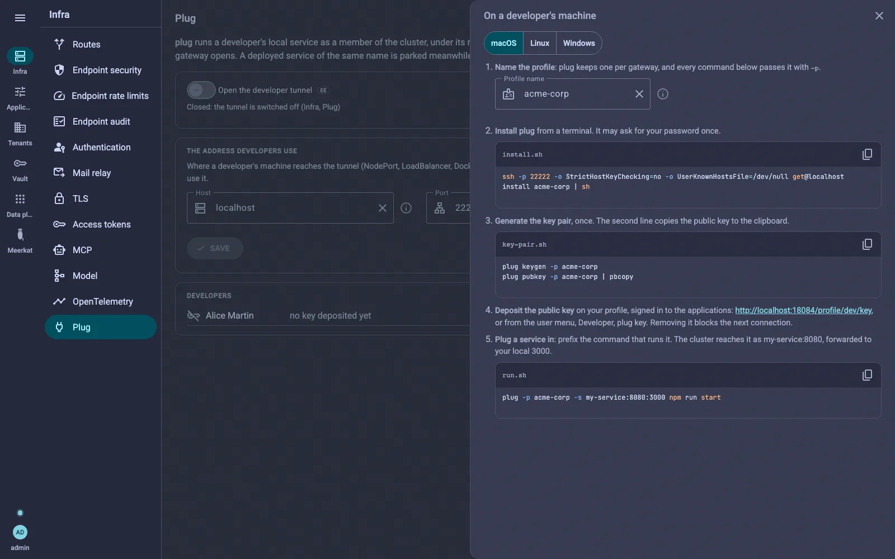Open Mail relay settings
895x559 pixels.
(101, 173)
